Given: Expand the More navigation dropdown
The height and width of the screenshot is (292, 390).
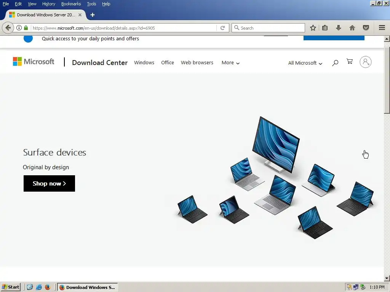Looking at the screenshot, I should [230, 63].
